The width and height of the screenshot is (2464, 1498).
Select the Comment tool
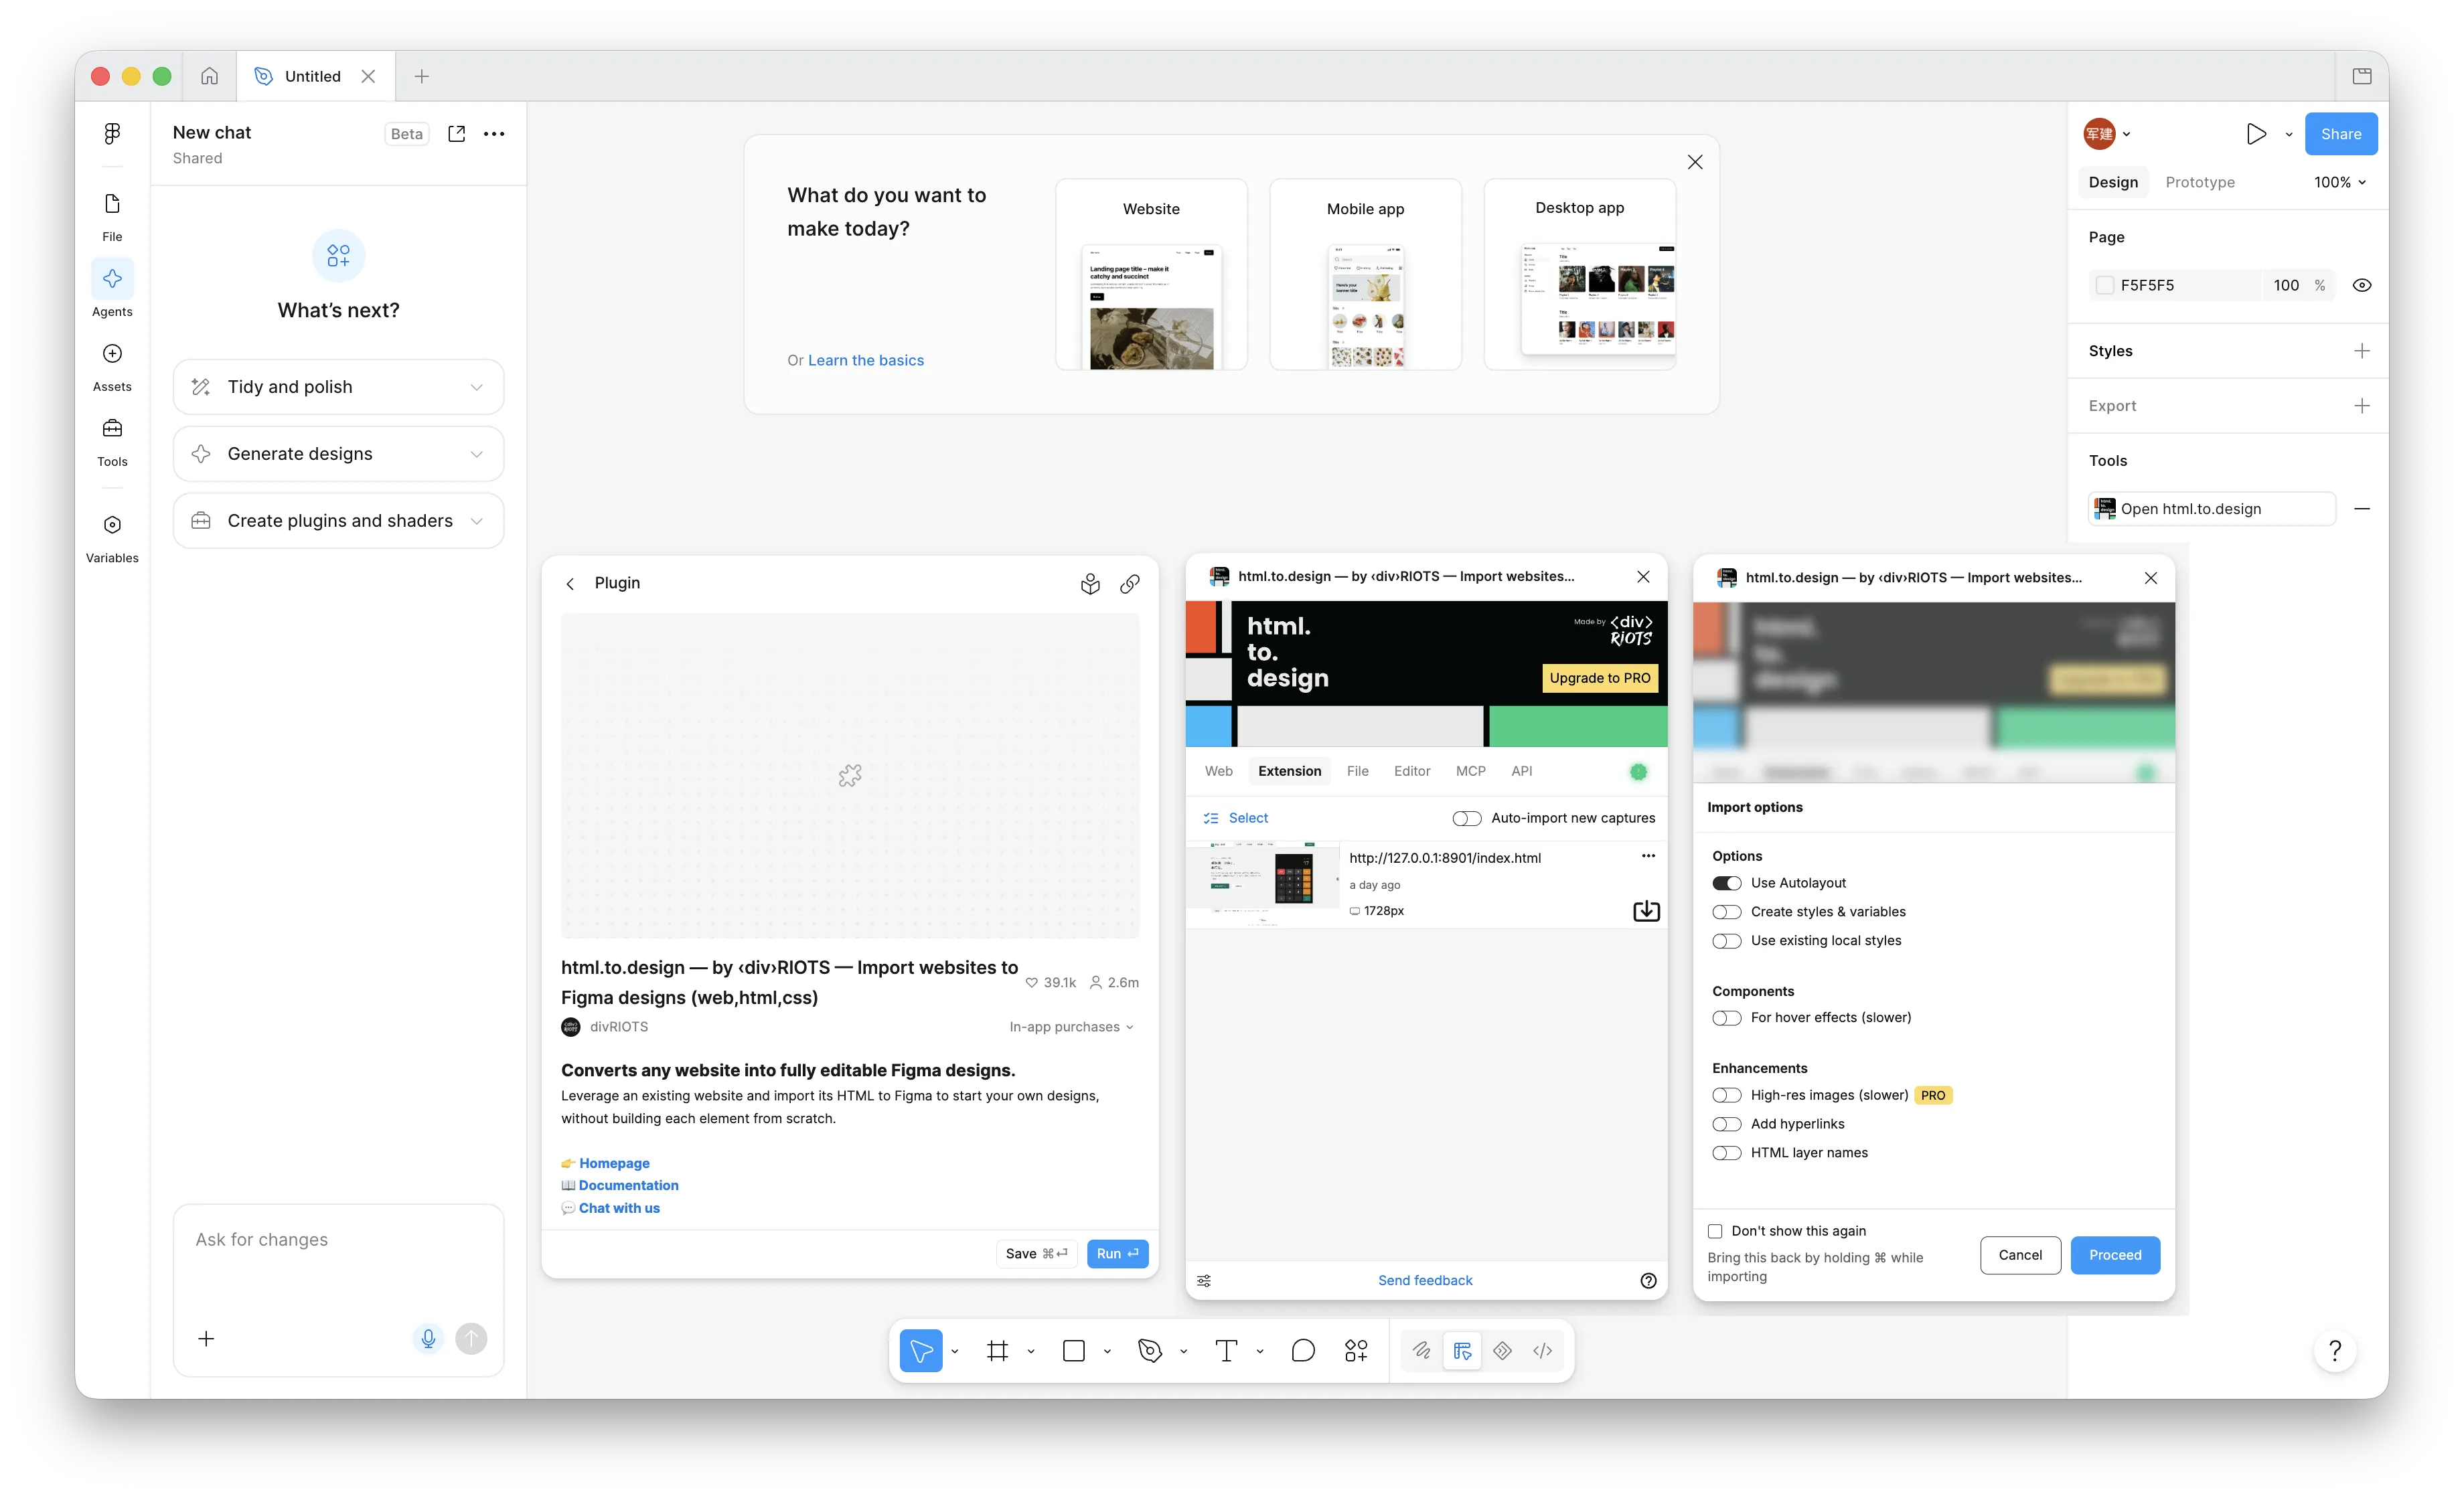(x=1303, y=1351)
